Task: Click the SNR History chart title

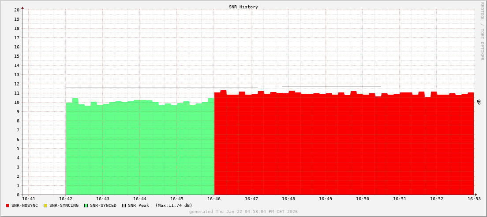Action: [243, 7]
